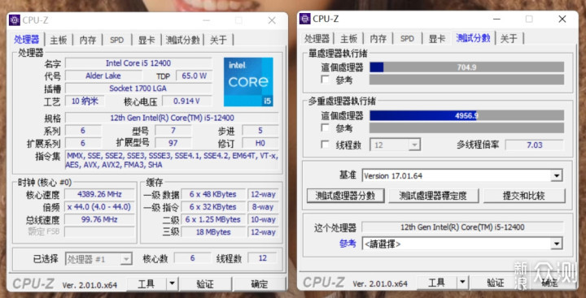Image resolution: width=586 pixels, height=298 pixels.
Task: Click the processor name field Intel Core i5 12400
Action: (138, 63)
